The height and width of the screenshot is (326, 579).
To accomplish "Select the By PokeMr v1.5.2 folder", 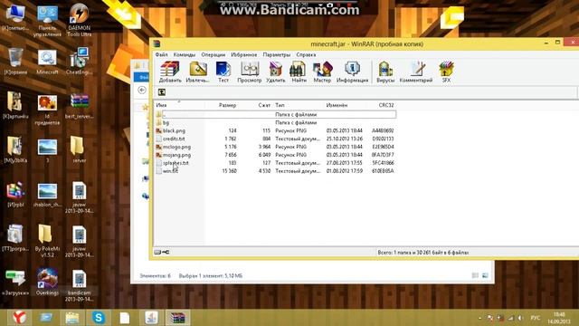I will 47,241.
